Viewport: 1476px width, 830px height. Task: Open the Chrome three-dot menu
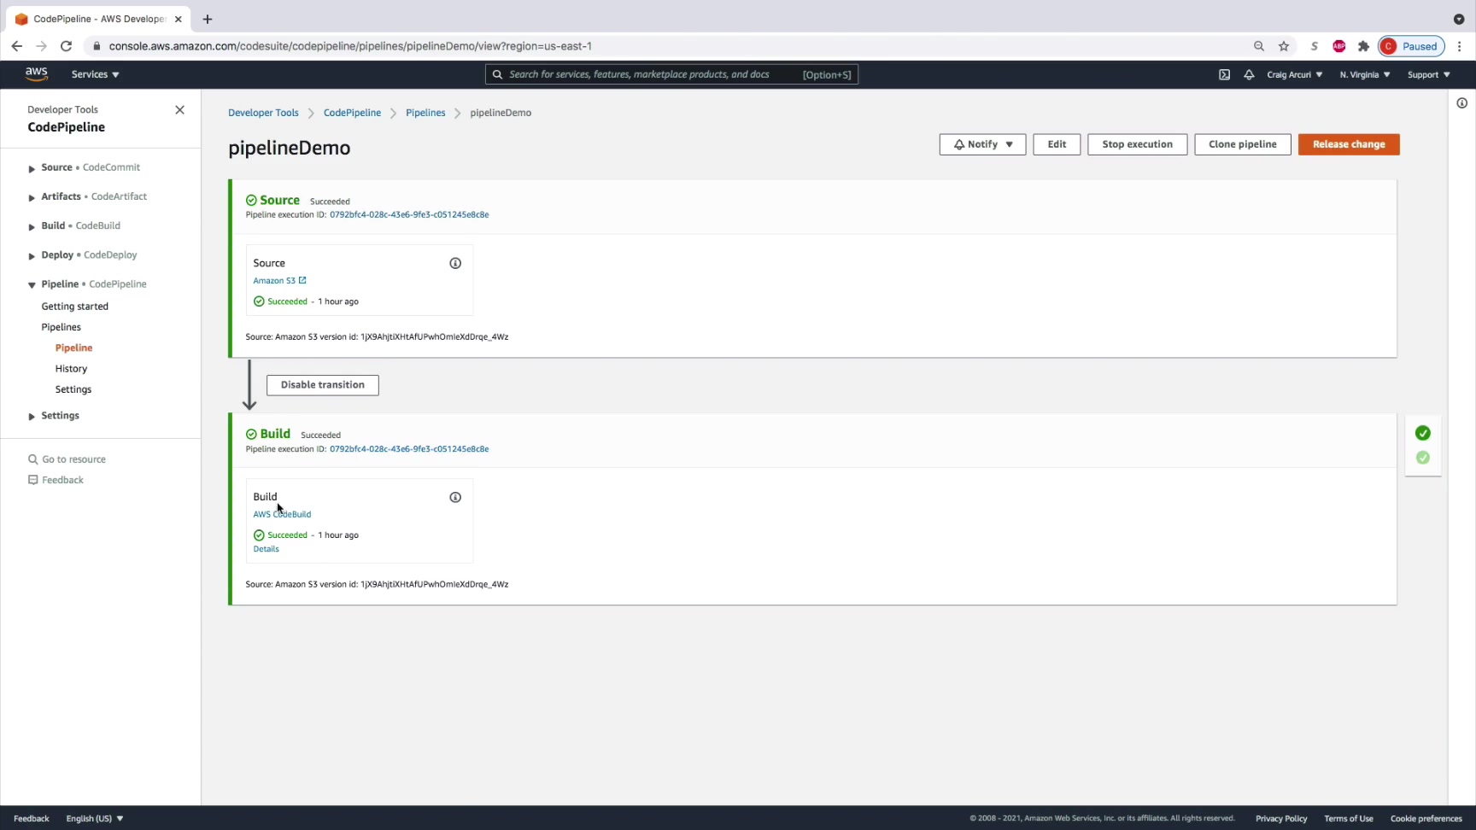point(1459,46)
